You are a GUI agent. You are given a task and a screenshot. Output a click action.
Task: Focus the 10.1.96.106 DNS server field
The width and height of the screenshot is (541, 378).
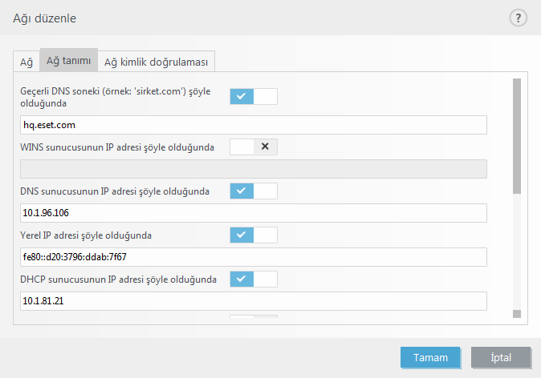pyautogui.click(x=253, y=213)
